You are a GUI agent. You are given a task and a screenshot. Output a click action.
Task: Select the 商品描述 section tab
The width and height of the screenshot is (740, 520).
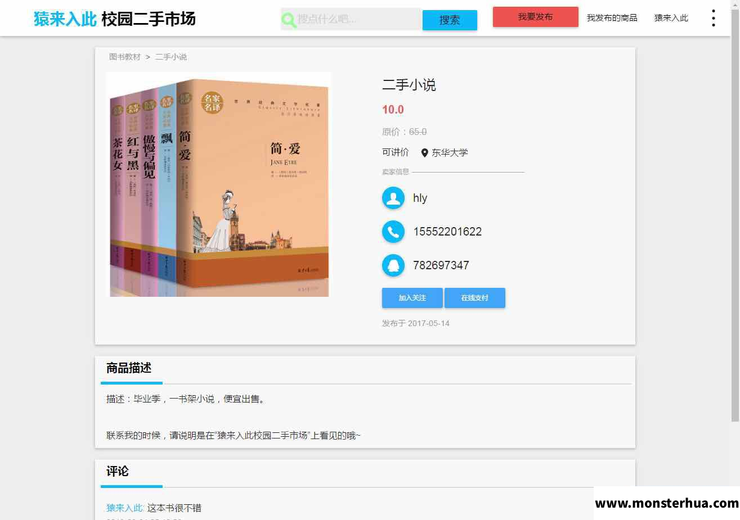pyautogui.click(x=129, y=368)
